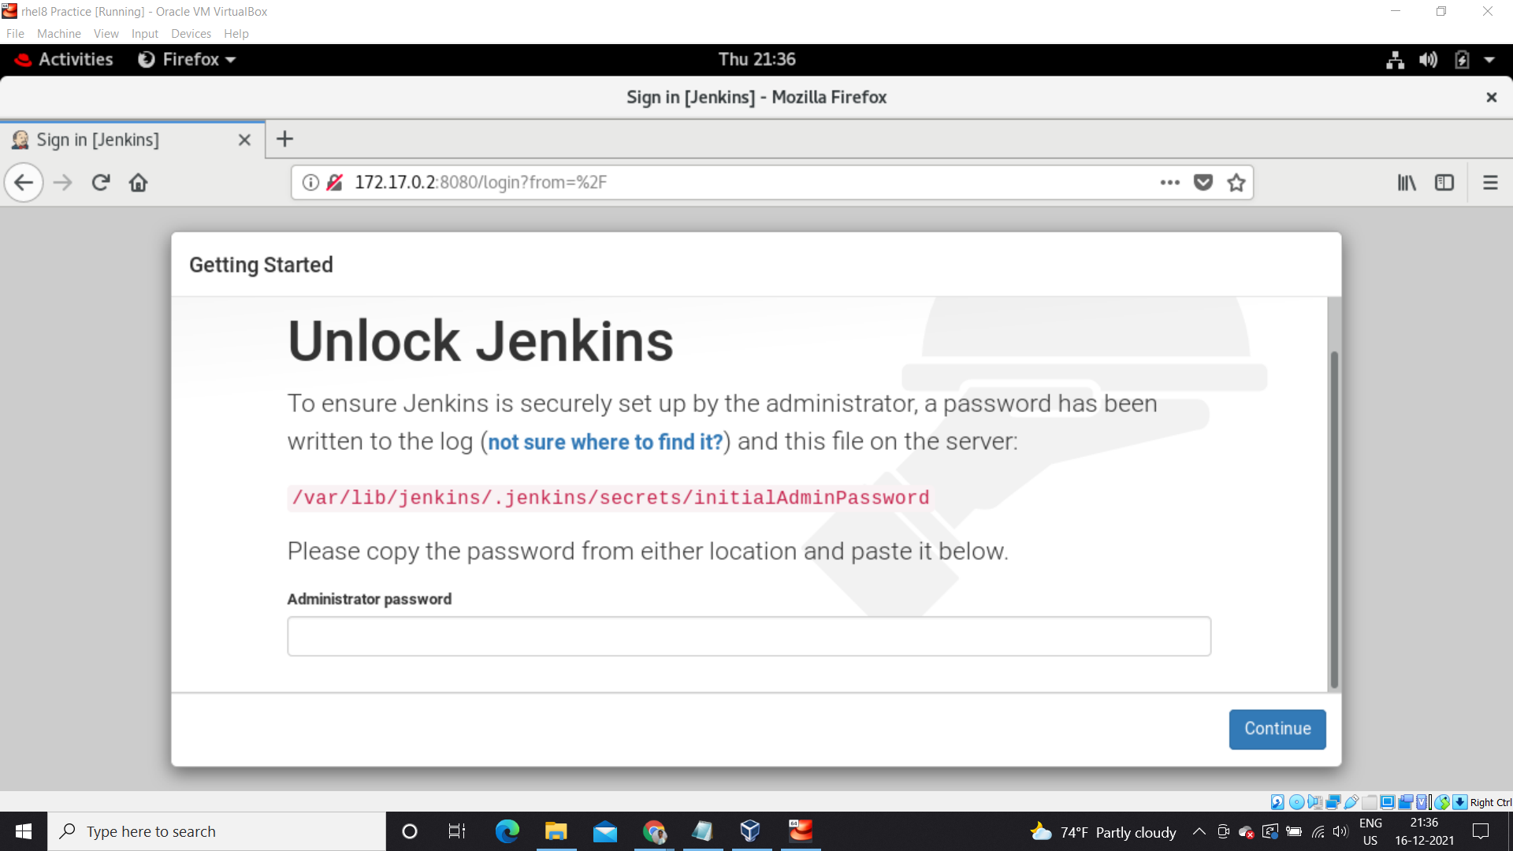Click the volume icon in the GNOME top bar
Viewport: 1513px width, 851px height.
point(1429,59)
